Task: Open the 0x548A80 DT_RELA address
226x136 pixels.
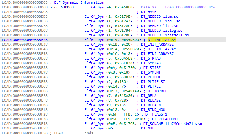Action: click(x=124, y=96)
